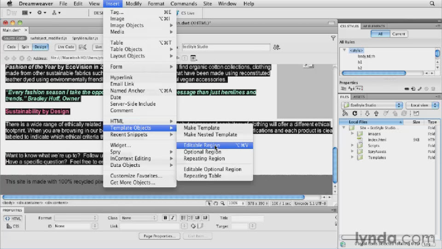This screenshot has width=442, height=249.
Task: Click the Put files up arrow
Action: (x=376, y=113)
